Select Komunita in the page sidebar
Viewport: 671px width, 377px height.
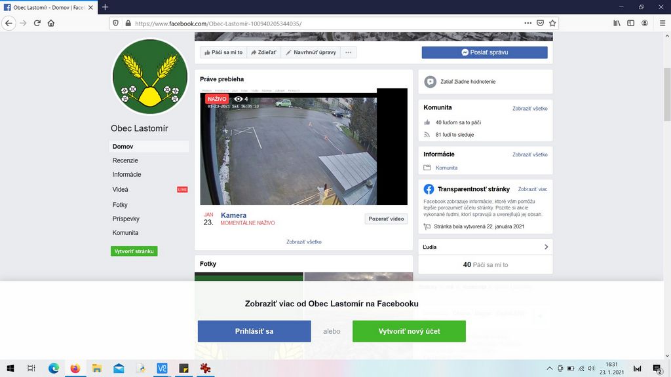click(125, 232)
